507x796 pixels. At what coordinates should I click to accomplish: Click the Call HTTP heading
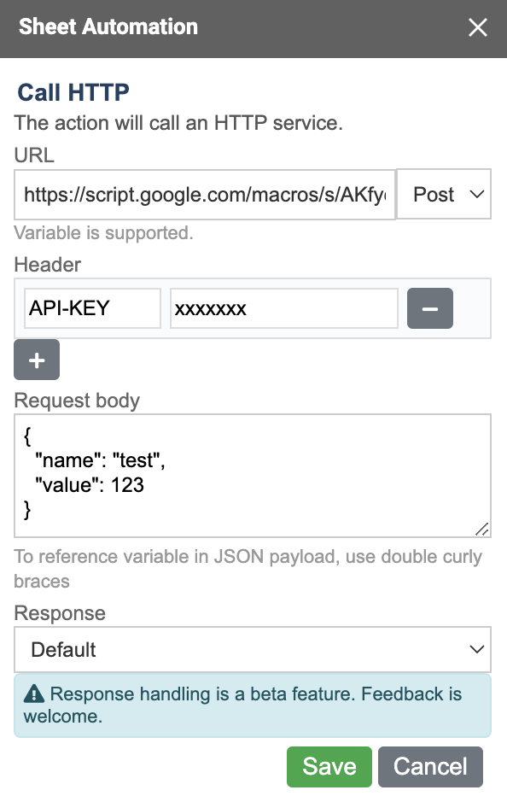[x=73, y=92]
